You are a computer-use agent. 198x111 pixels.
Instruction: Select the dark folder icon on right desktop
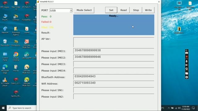tap(179, 30)
